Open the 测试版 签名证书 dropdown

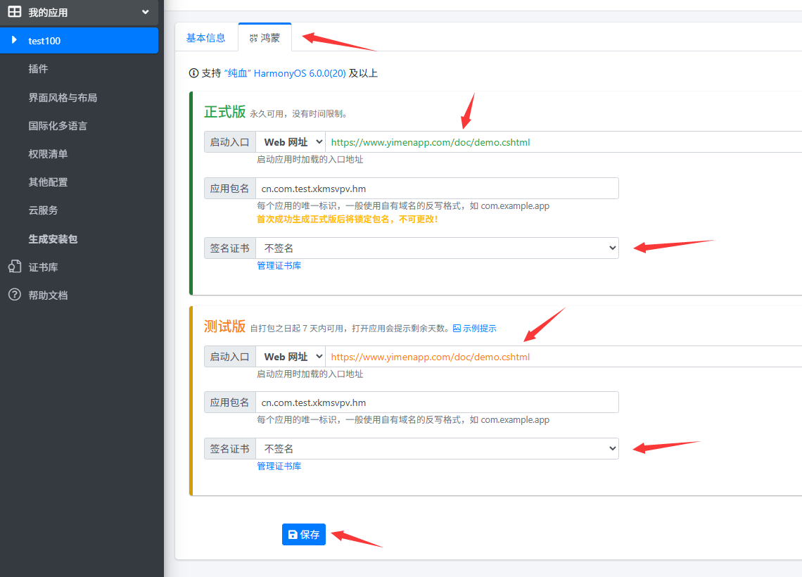pos(437,449)
